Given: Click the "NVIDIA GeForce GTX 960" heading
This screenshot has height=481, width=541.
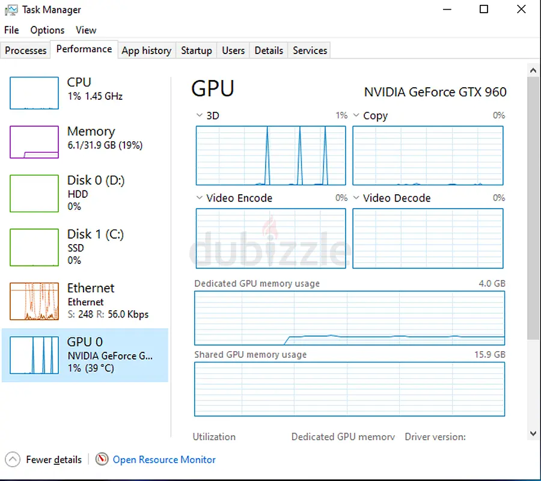Looking at the screenshot, I should point(435,92).
